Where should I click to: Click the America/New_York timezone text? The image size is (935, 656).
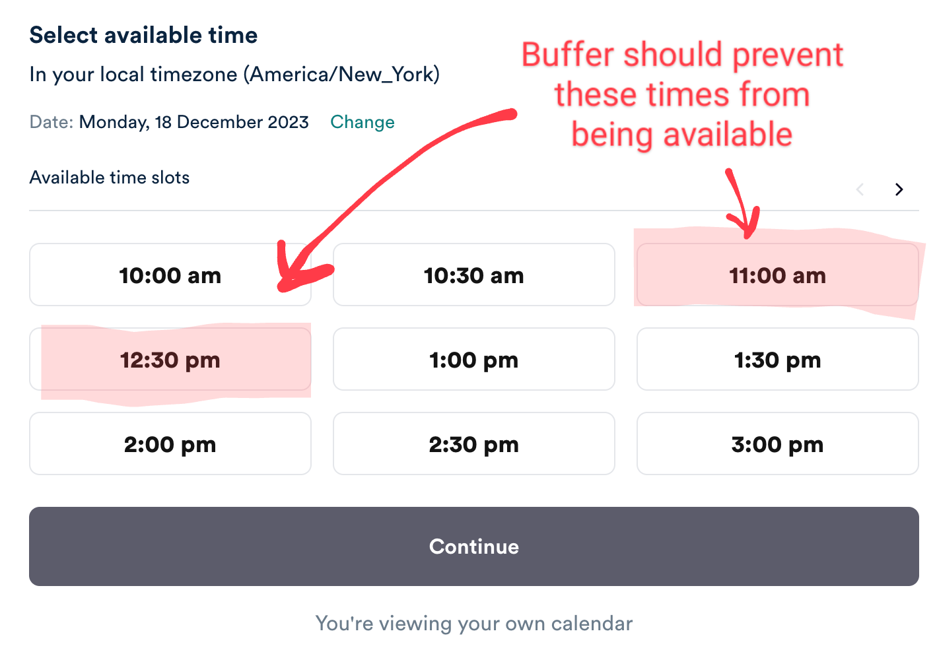pos(341,75)
